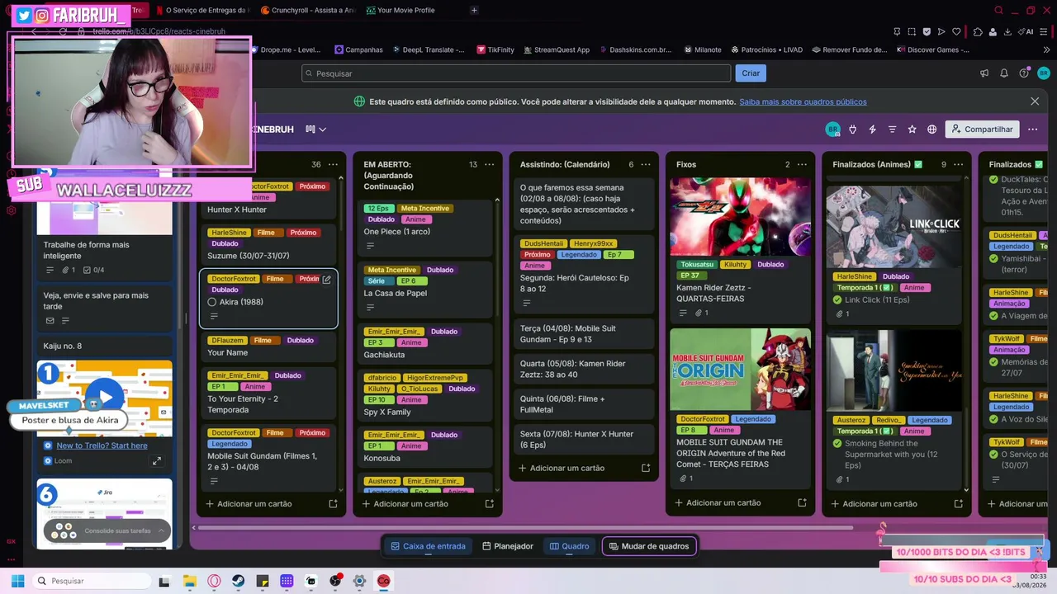Mark the Akira (1988) card complete

[212, 302]
